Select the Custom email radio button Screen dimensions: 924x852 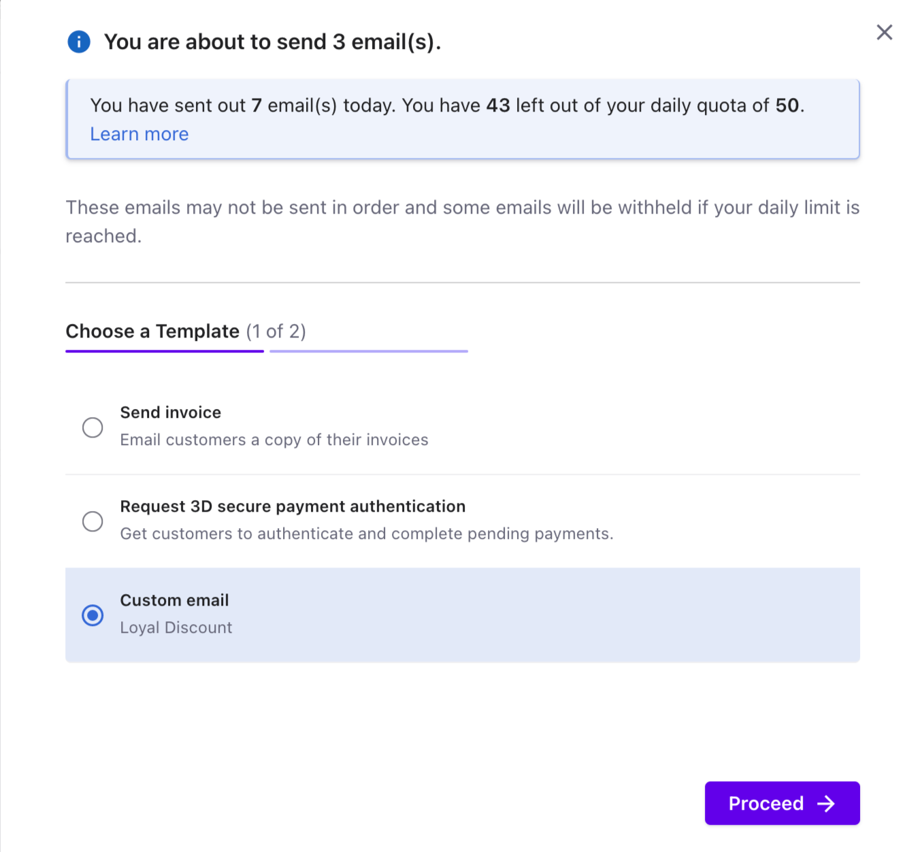click(x=93, y=615)
